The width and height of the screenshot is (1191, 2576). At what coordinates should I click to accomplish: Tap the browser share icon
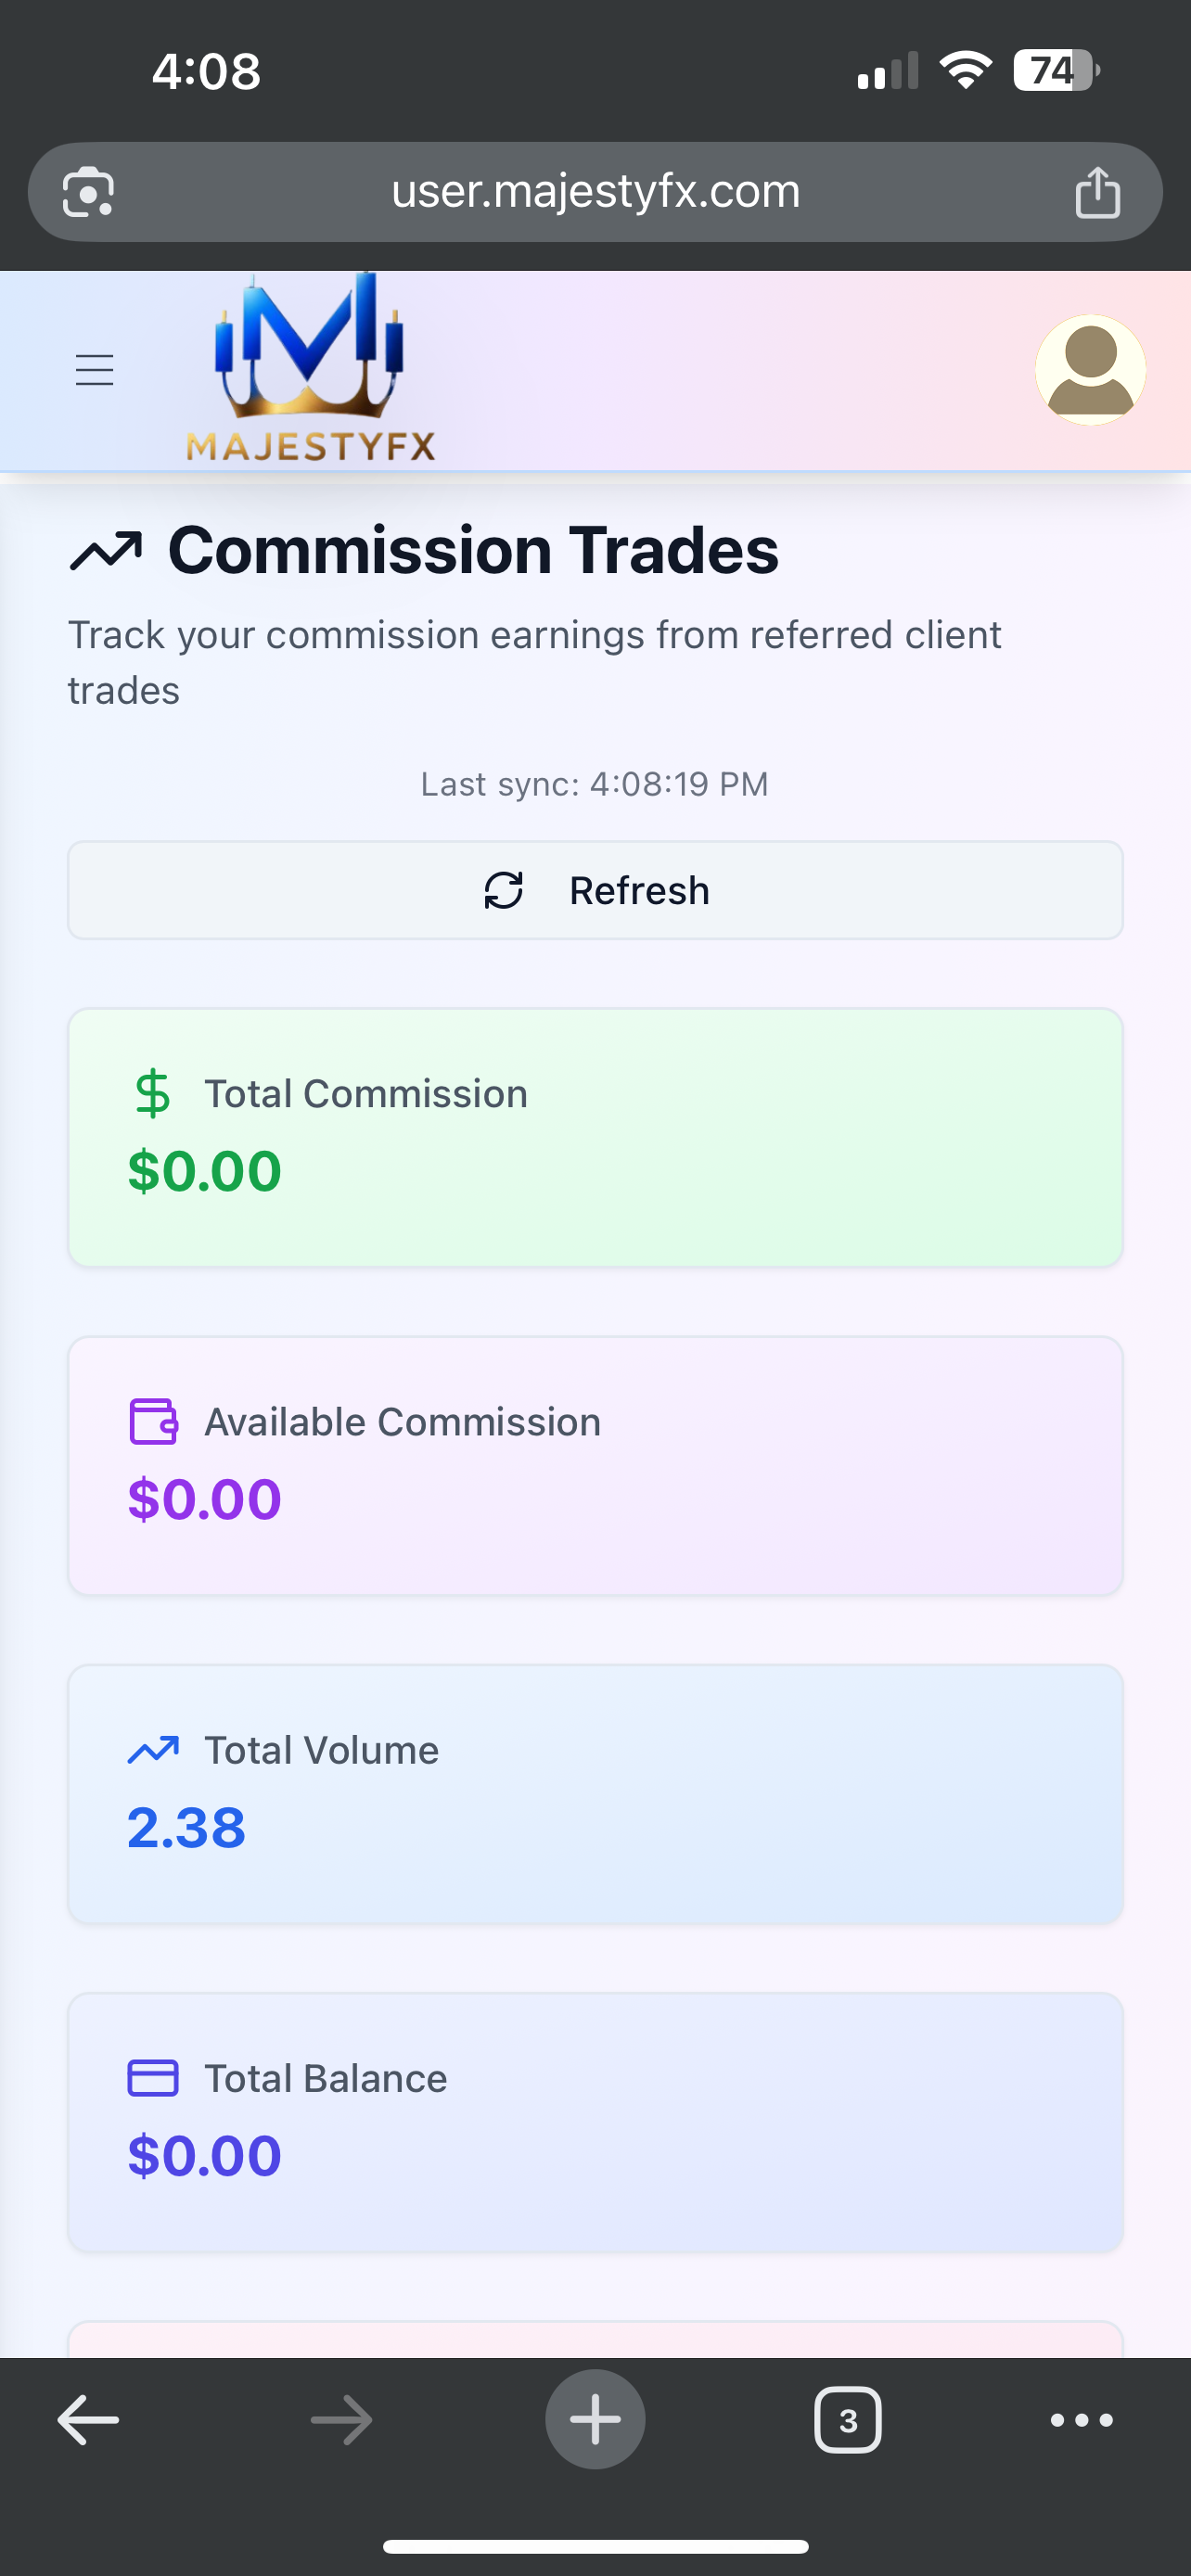tap(1097, 192)
